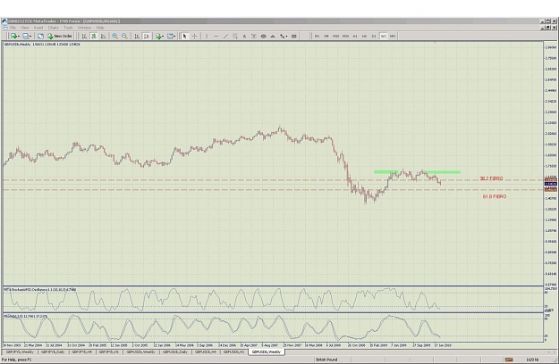Switch to GBPUSDb,H4 chart tab
The width and height of the screenshot is (559, 364).
point(205,352)
